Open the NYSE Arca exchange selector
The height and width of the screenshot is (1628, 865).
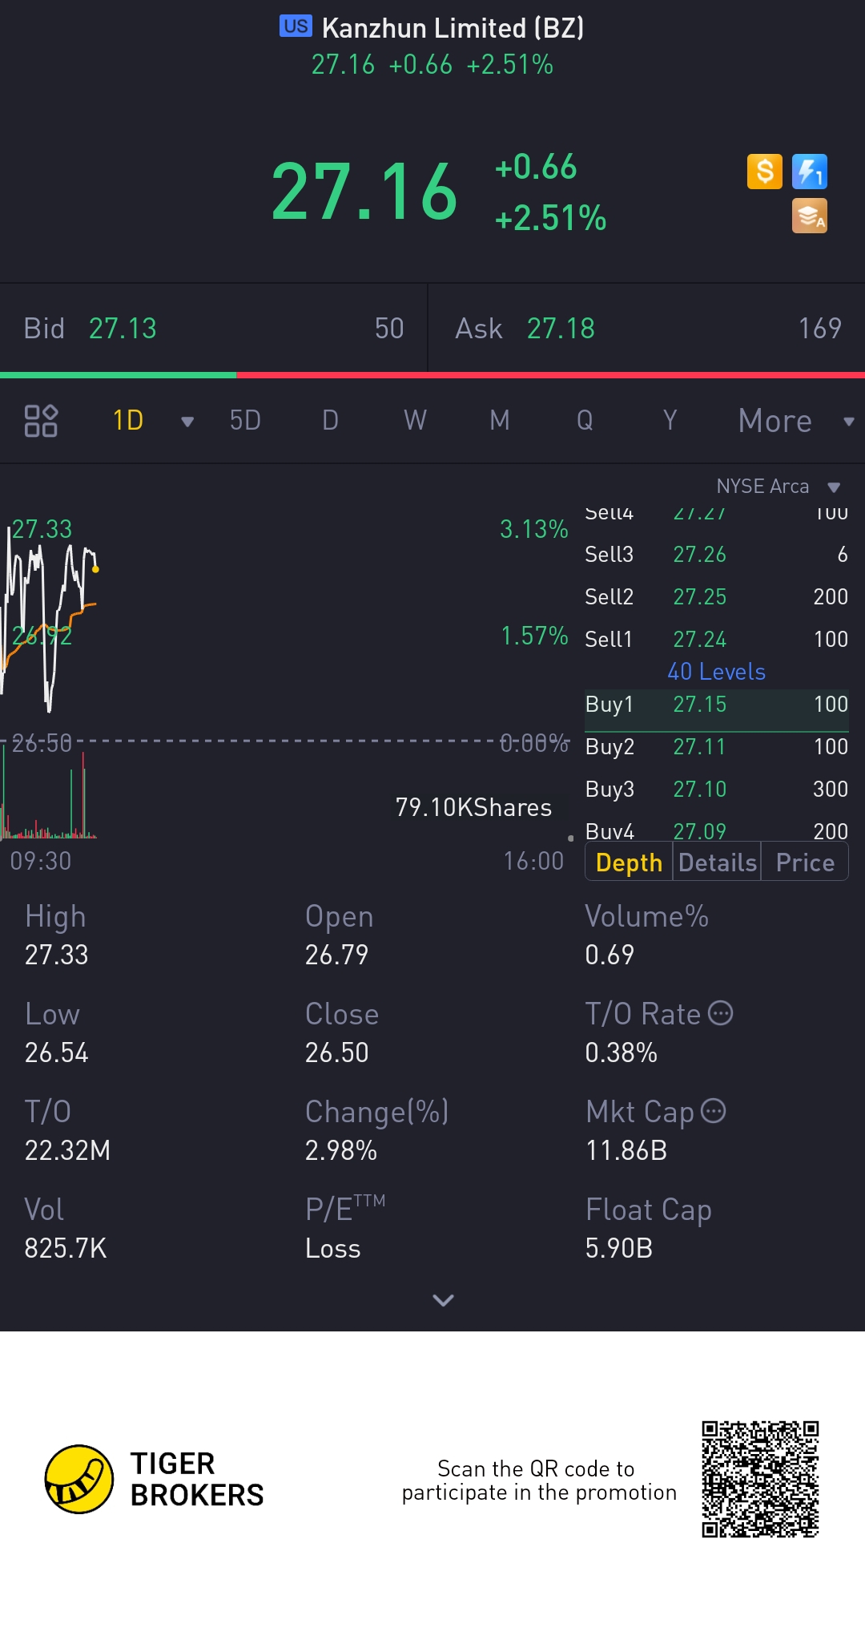(x=778, y=487)
